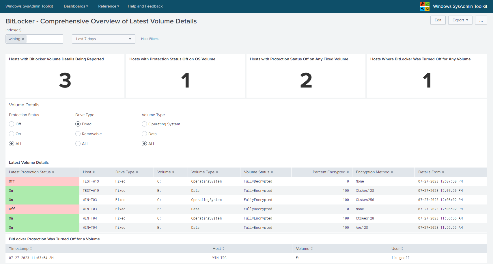
Task: Open the Last 7 days time range dropdown
Action: coord(103,39)
